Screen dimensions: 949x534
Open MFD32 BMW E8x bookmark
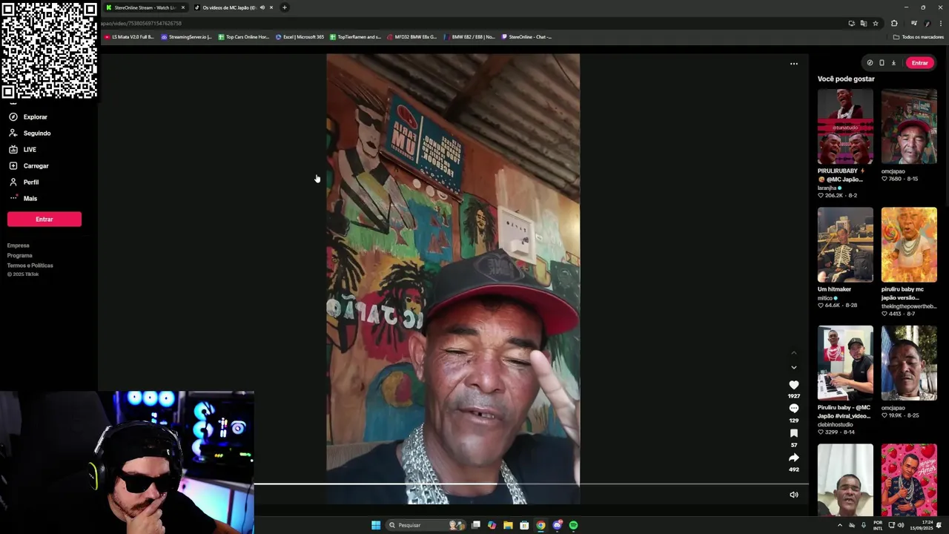(x=412, y=37)
